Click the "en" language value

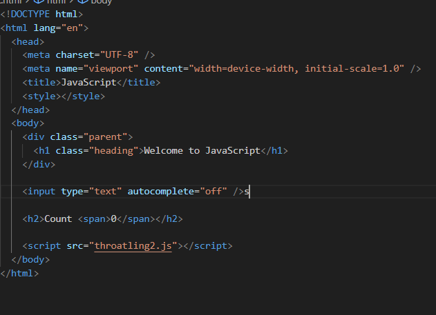pyautogui.click(x=72, y=28)
